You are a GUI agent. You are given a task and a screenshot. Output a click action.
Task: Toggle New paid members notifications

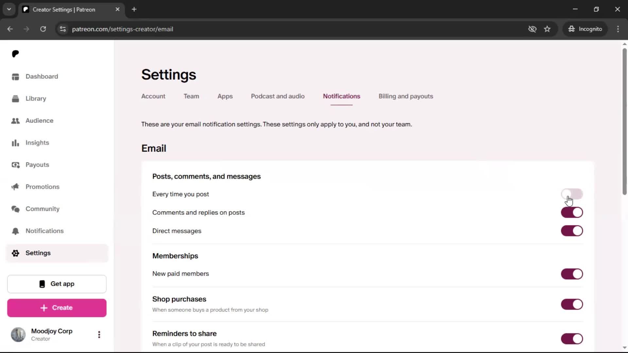coord(572,274)
